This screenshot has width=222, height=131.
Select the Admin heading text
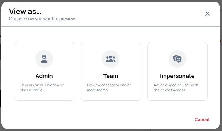coord(44,76)
